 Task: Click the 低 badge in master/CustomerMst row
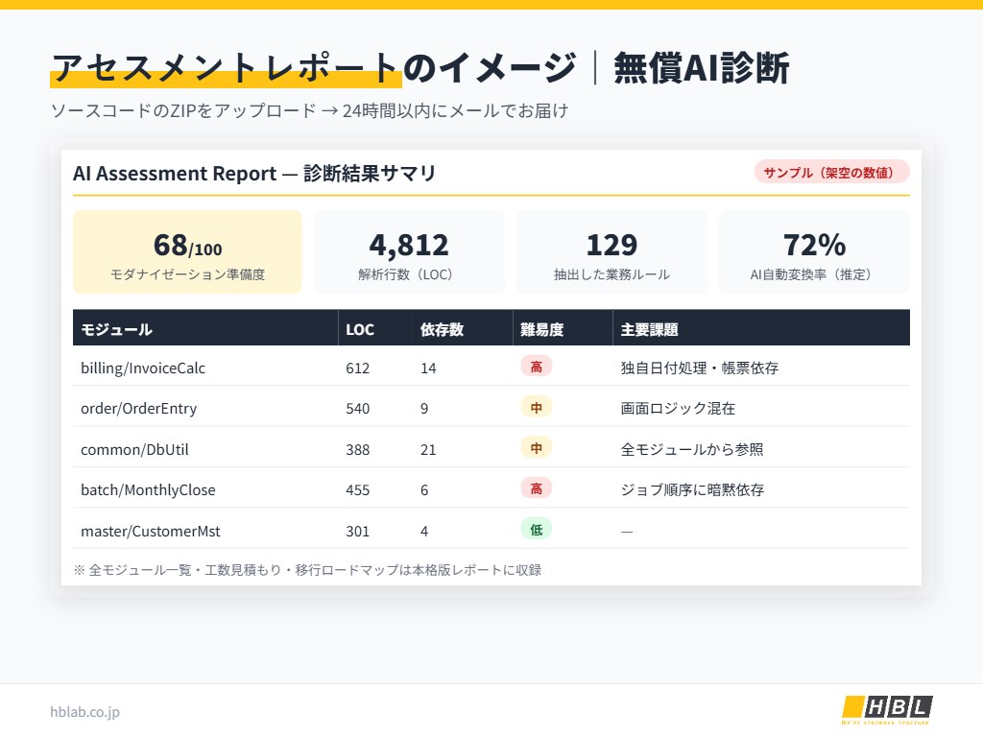click(536, 530)
